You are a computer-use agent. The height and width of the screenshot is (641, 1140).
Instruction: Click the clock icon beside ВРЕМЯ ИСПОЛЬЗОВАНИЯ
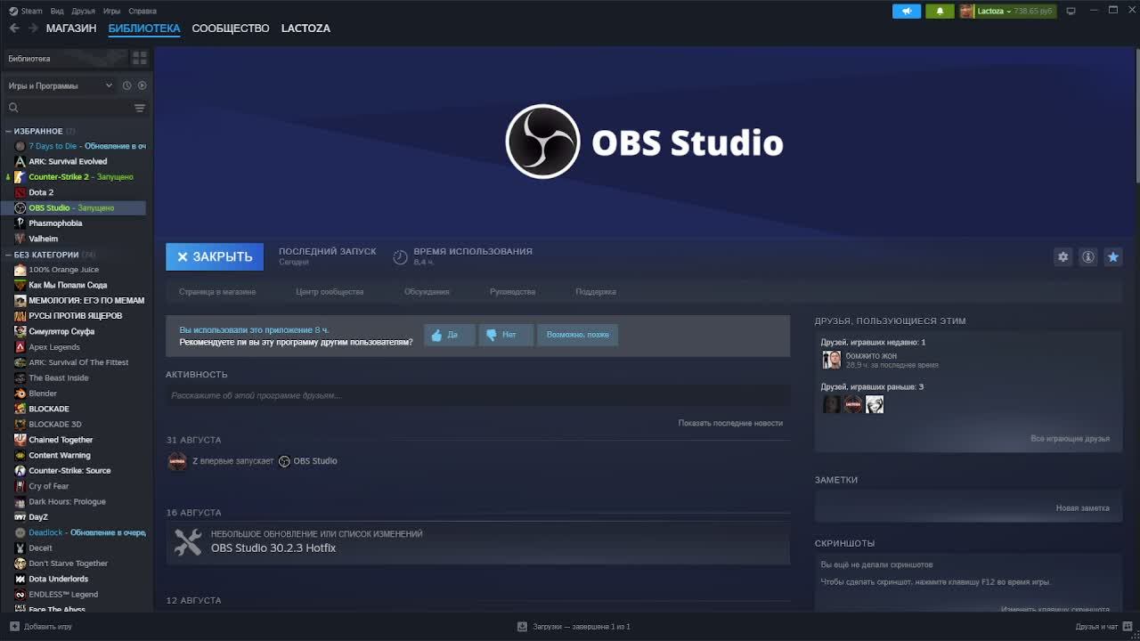[x=400, y=257]
